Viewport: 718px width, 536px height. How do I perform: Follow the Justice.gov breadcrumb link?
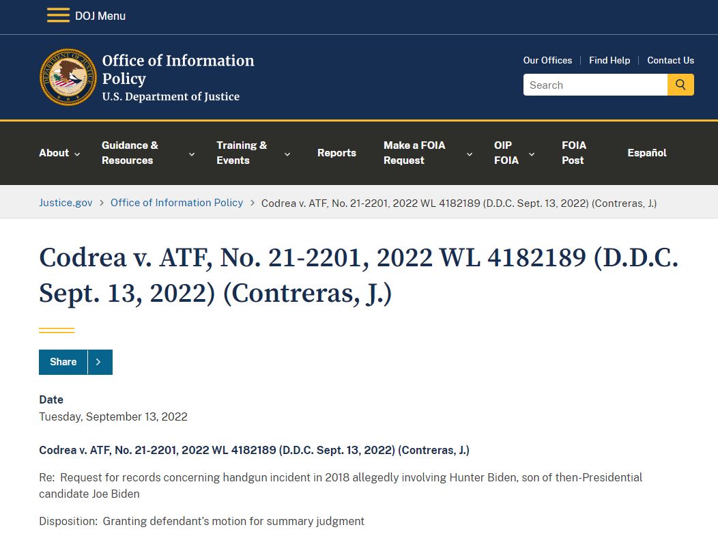click(66, 203)
